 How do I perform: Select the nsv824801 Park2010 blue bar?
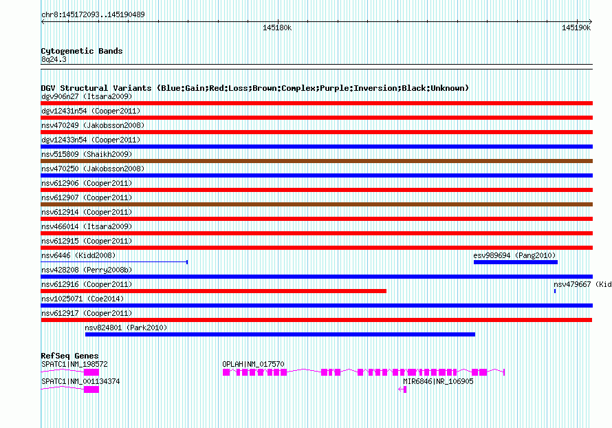click(279, 334)
